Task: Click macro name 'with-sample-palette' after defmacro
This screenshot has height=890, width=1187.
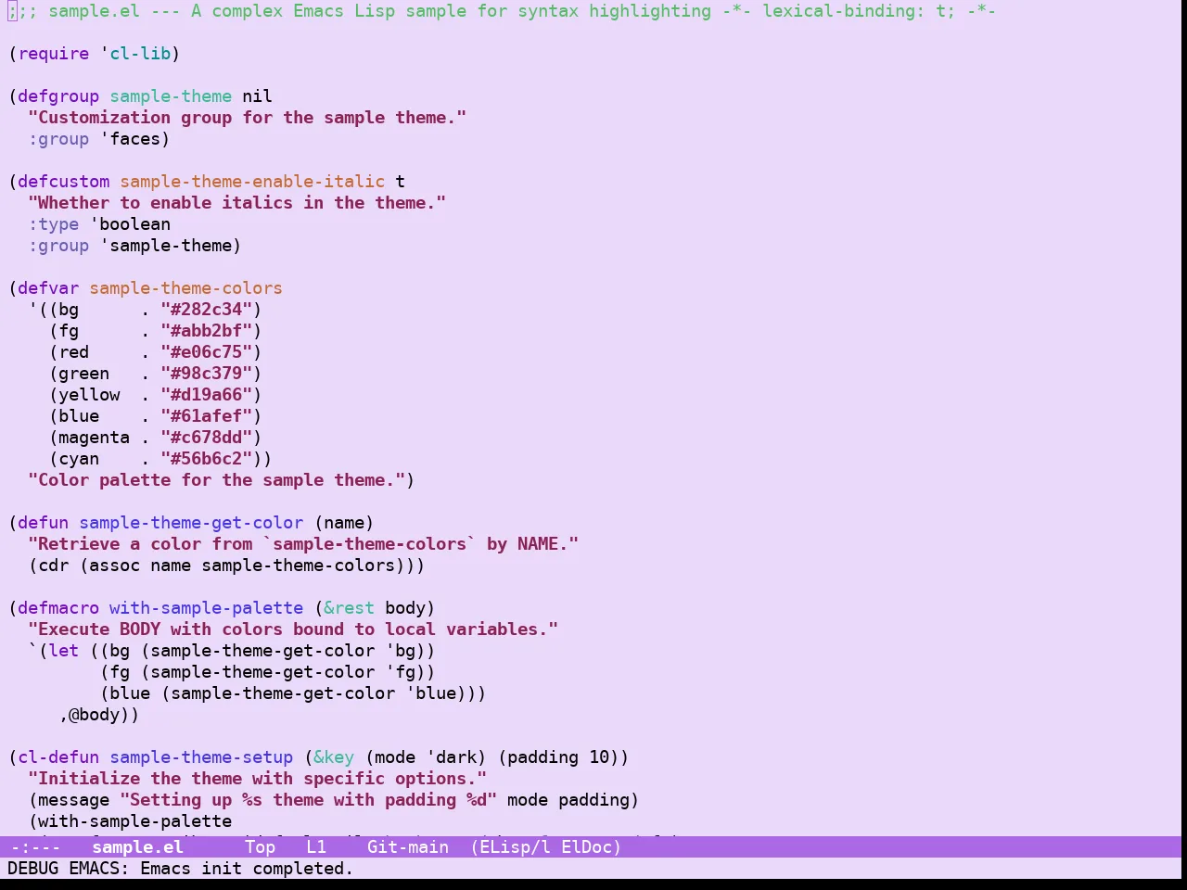Action: (x=206, y=608)
